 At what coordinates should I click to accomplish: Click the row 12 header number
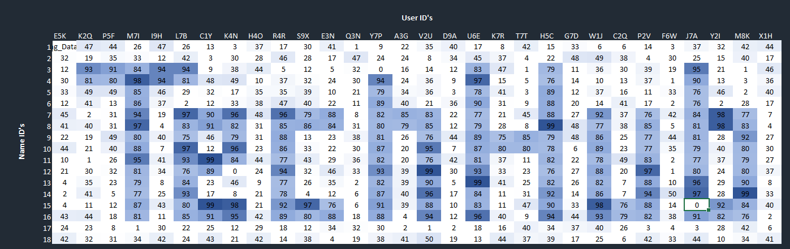[49, 171]
